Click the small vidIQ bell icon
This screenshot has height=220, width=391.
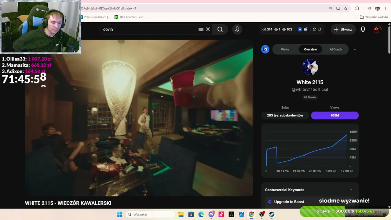(x=320, y=29)
